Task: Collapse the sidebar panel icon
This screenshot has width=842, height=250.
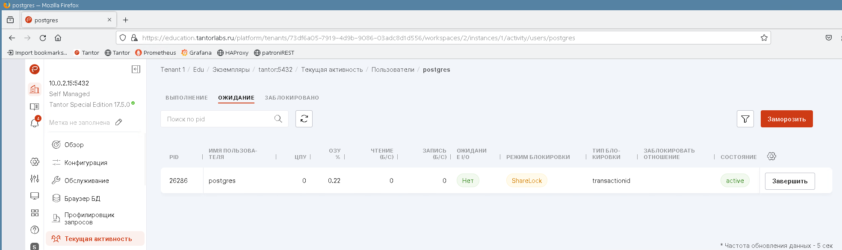Action: 136,69
